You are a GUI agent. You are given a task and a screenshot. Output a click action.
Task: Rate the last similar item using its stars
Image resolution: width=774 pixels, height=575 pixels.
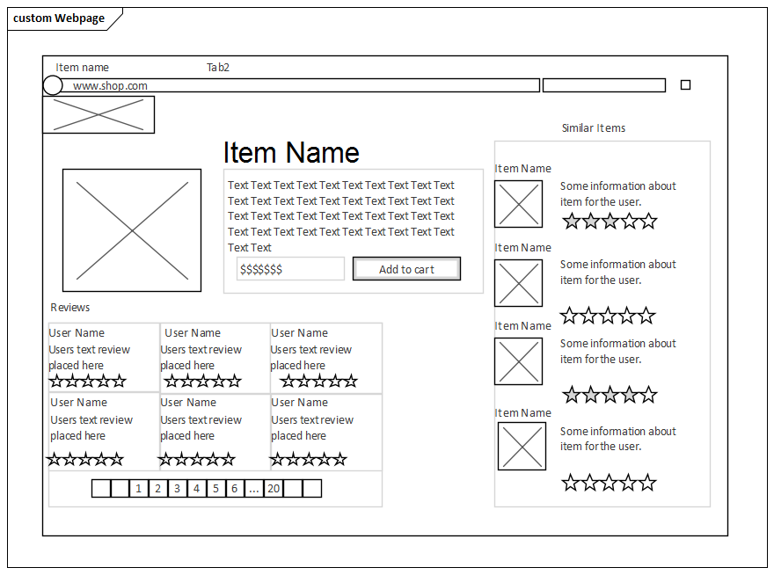coord(609,482)
